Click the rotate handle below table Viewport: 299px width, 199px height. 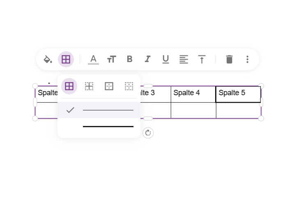click(x=148, y=133)
